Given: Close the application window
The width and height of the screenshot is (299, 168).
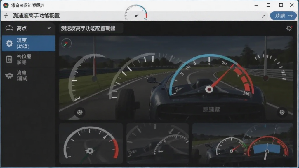Looking at the screenshot, I should (292, 5).
